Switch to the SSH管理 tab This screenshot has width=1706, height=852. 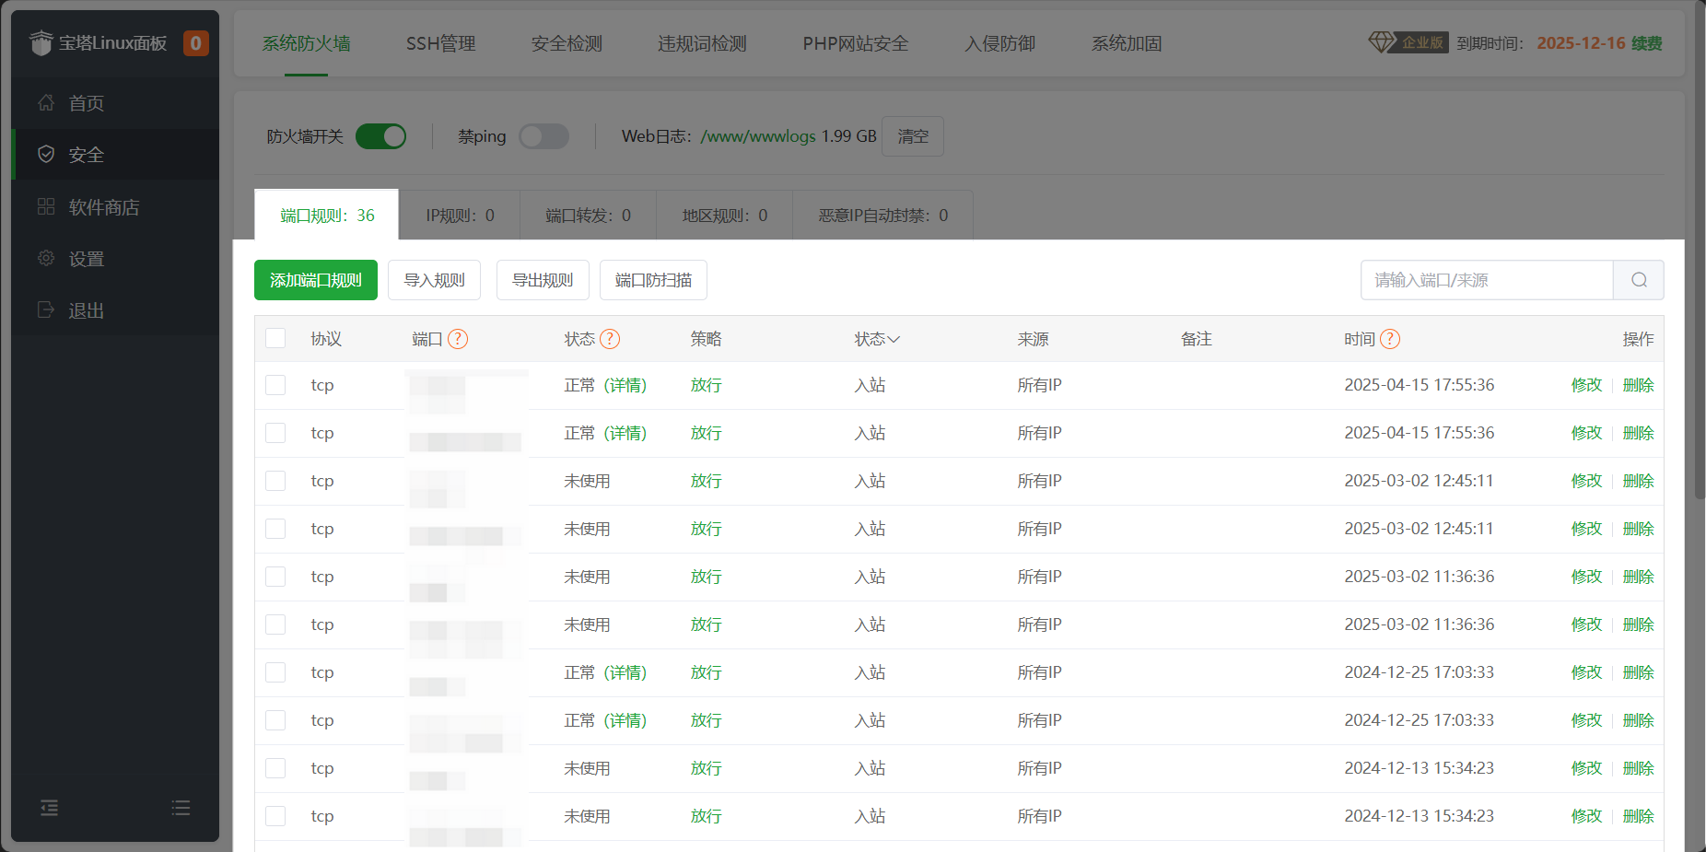point(440,43)
